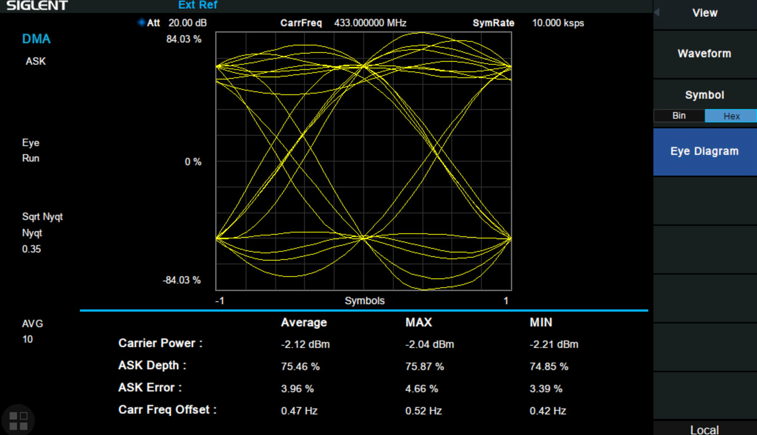The width and height of the screenshot is (757, 435).
Task: Select the Nyqt filter option
Action: [32, 233]
